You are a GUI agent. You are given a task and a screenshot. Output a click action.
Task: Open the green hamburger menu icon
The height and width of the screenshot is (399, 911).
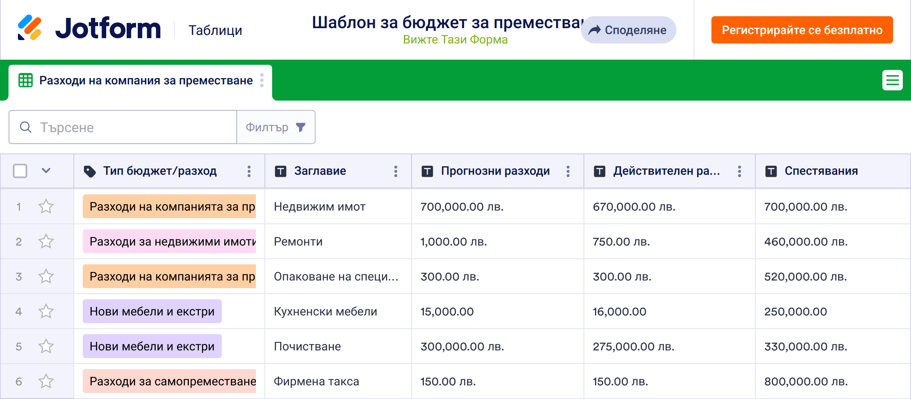(x=892, y=80)
